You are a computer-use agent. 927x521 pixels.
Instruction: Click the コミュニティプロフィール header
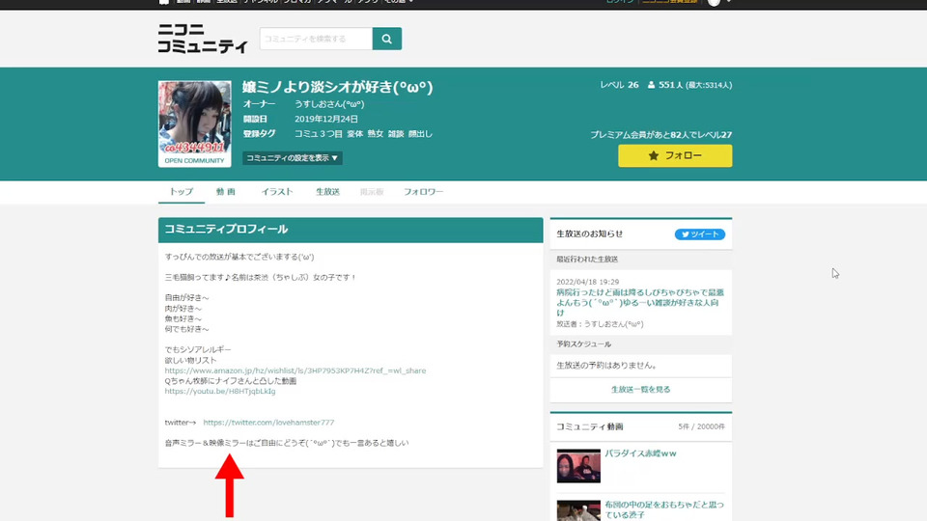click(x=351, y=230)
